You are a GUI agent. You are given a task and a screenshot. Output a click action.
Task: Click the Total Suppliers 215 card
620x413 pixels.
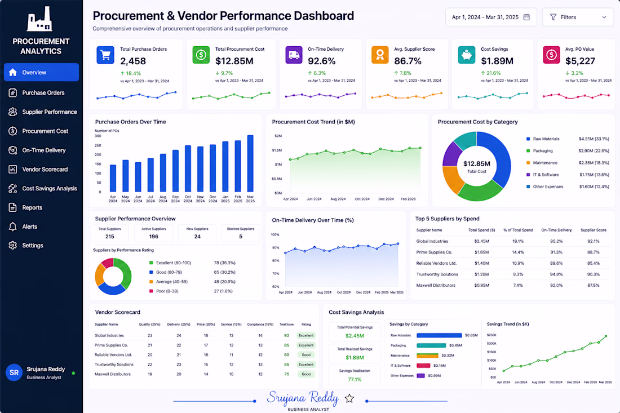point(109,233)
